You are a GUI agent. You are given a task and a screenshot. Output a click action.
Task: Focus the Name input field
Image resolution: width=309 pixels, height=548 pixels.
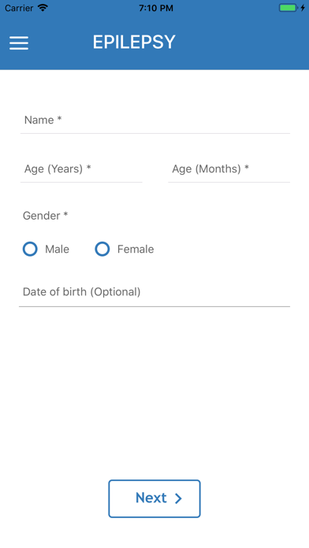[x=155, y=120]
